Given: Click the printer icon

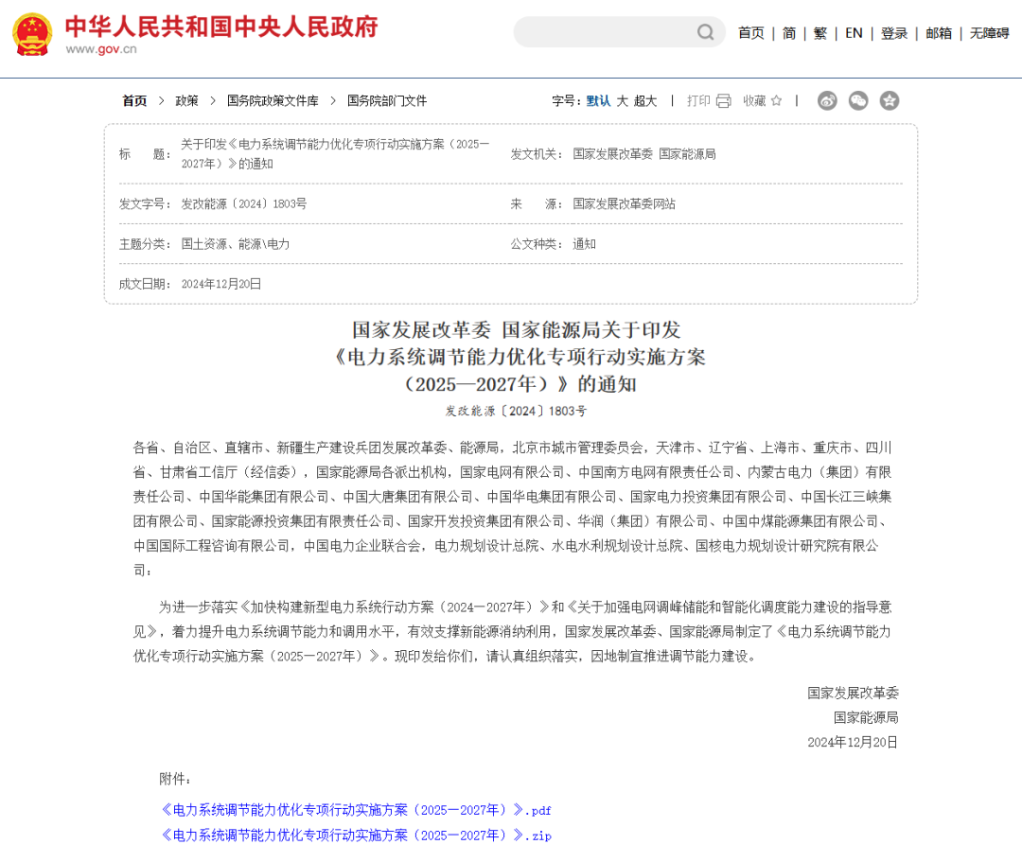Looking at the screenshot, I should coord(724,101).
